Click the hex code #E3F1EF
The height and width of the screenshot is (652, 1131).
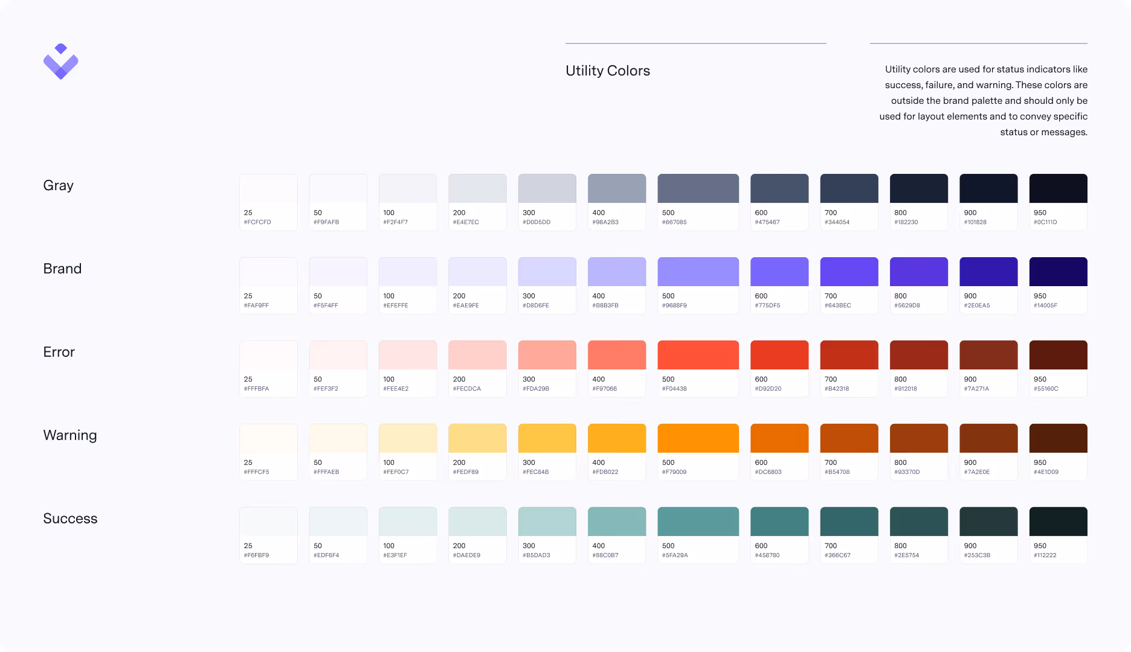click(395, 555)
